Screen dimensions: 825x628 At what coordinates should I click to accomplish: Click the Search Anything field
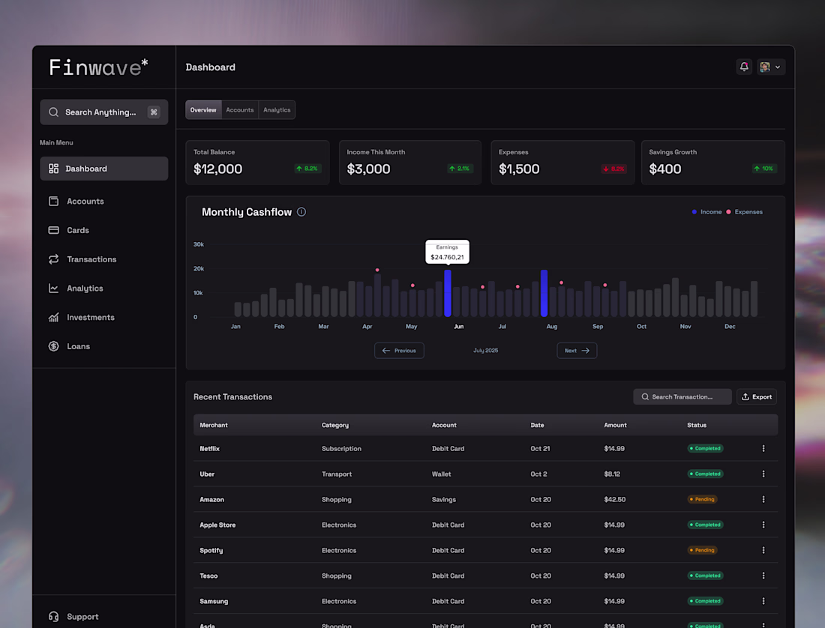pyautogui.click(x=103, y=112)
